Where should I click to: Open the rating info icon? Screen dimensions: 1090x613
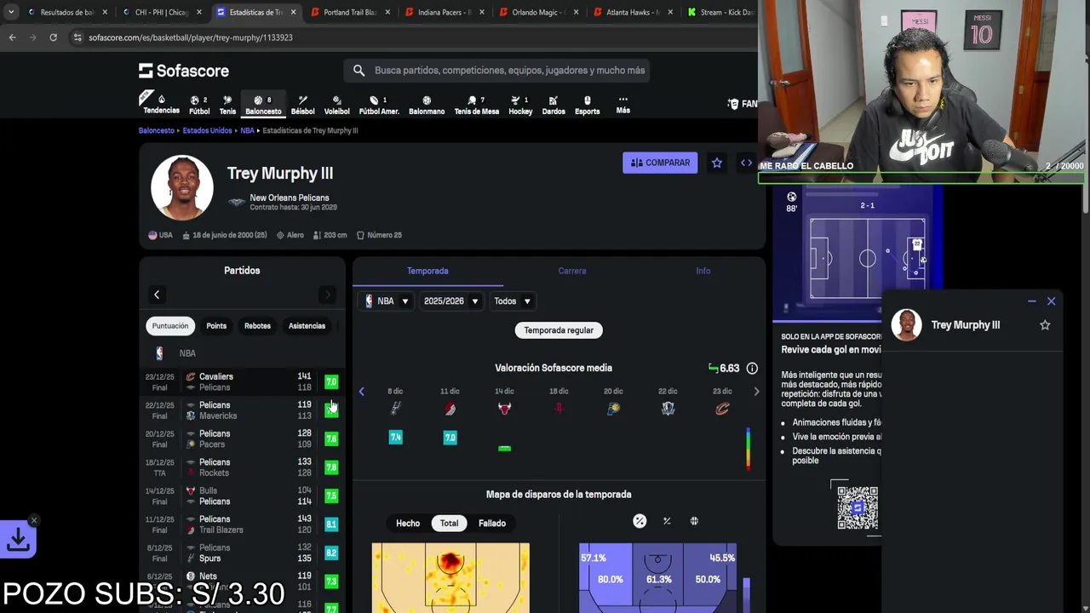point(752,368)
